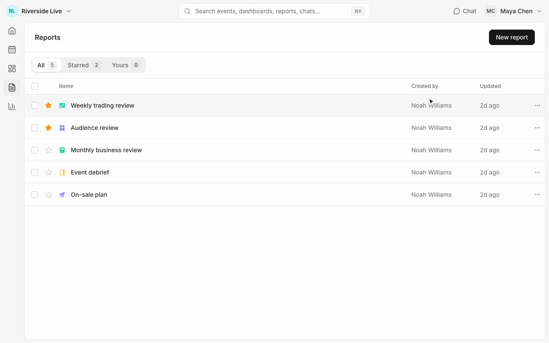This screenshot has height=343, width=549.
Task: Click the Created by column header
Action: [425, 86]
